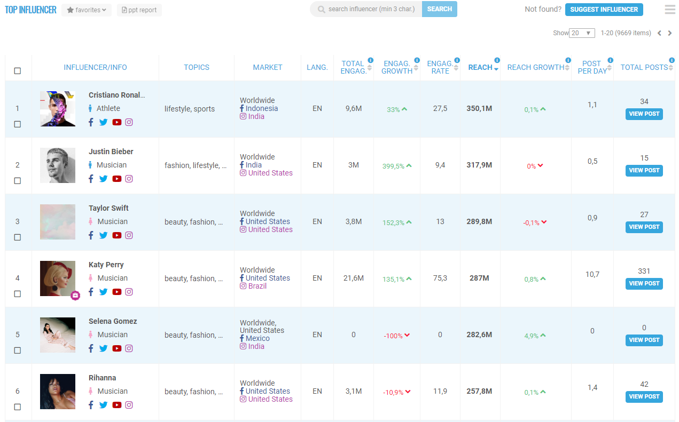Open Justin Bieber's Facebook icon

coord(91,179)
